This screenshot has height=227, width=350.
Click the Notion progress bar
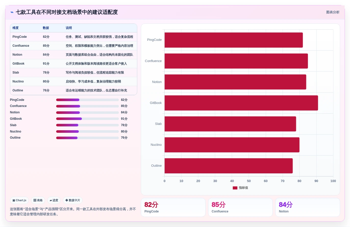(x=87, y=113)
